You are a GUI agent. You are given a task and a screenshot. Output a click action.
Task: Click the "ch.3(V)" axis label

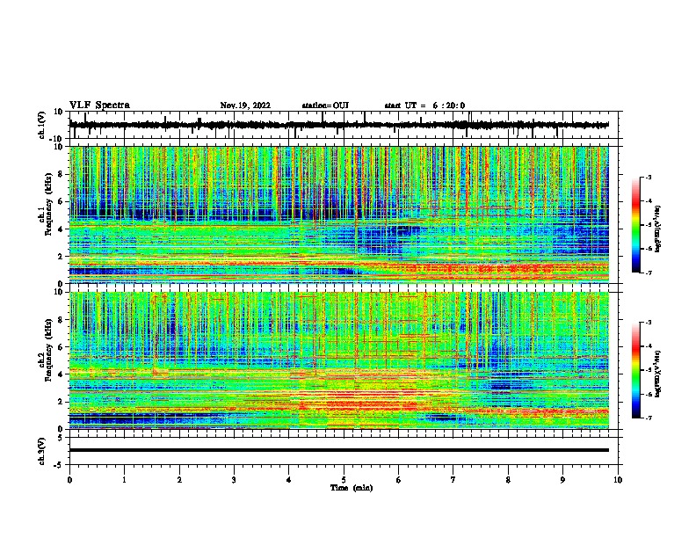pyautogui.click(x=42, y=451)
